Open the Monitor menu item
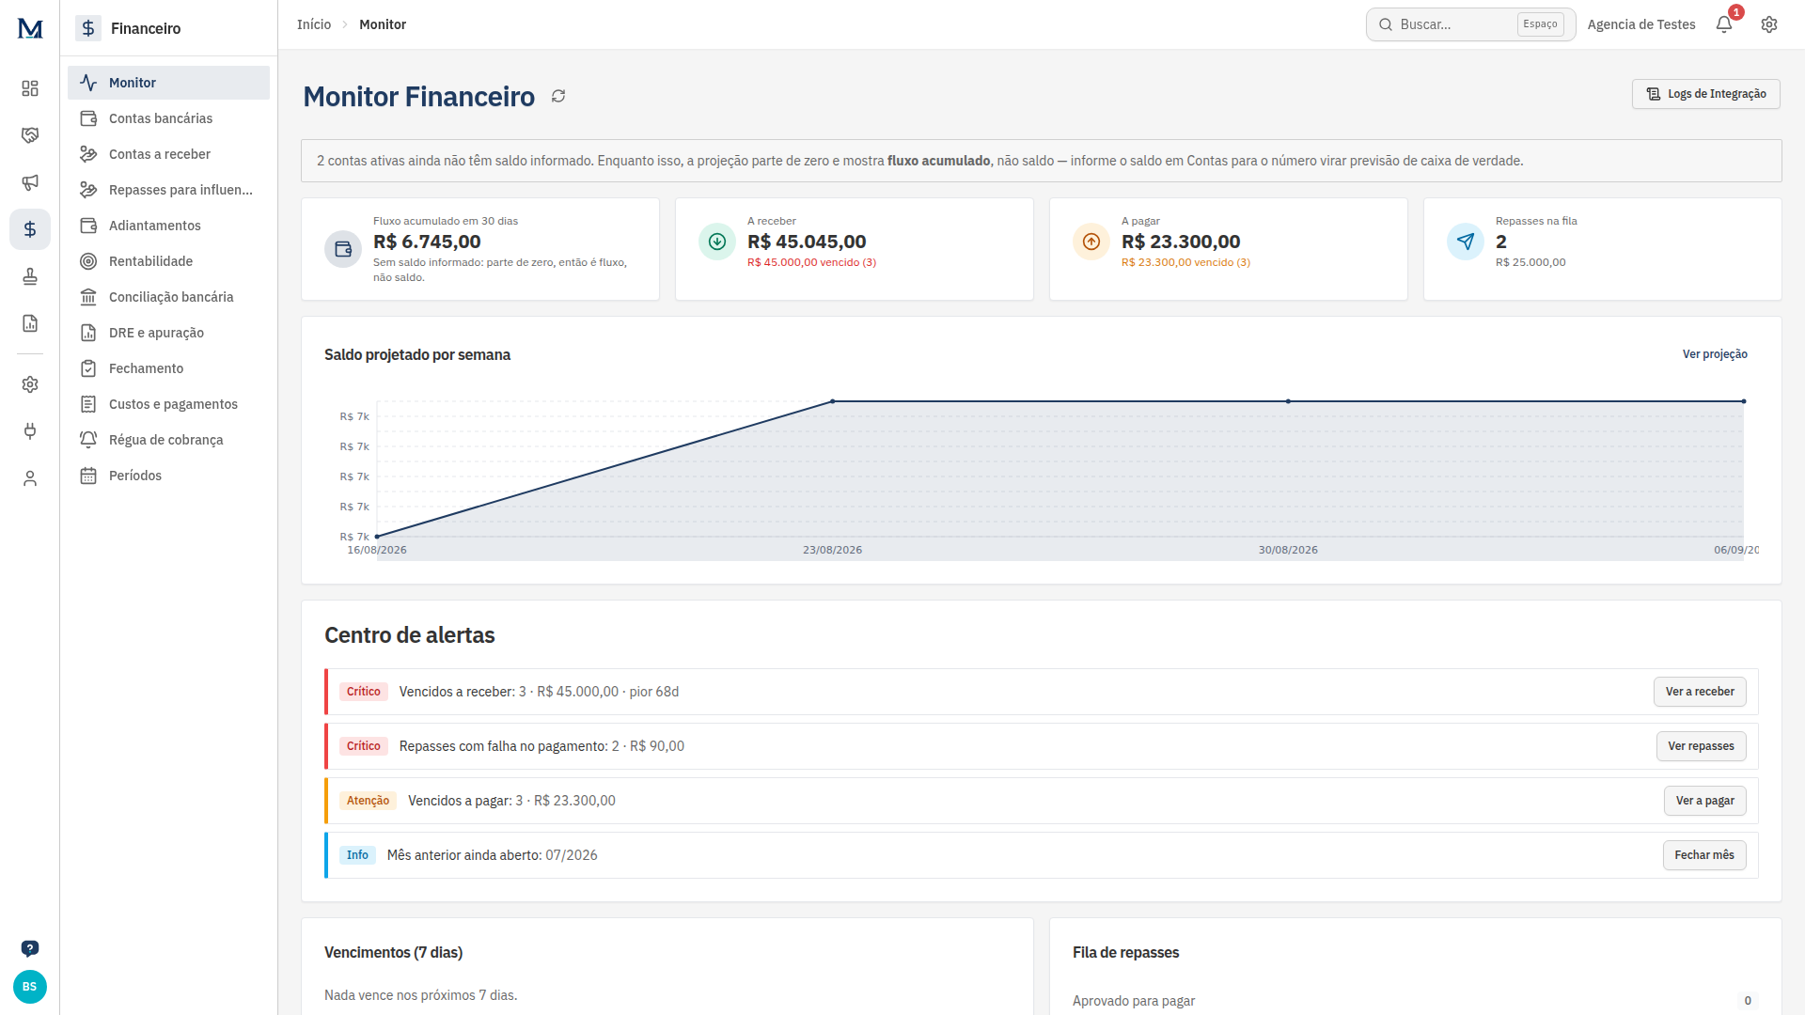The image size is (1805, 1015). tap(168, 83)
